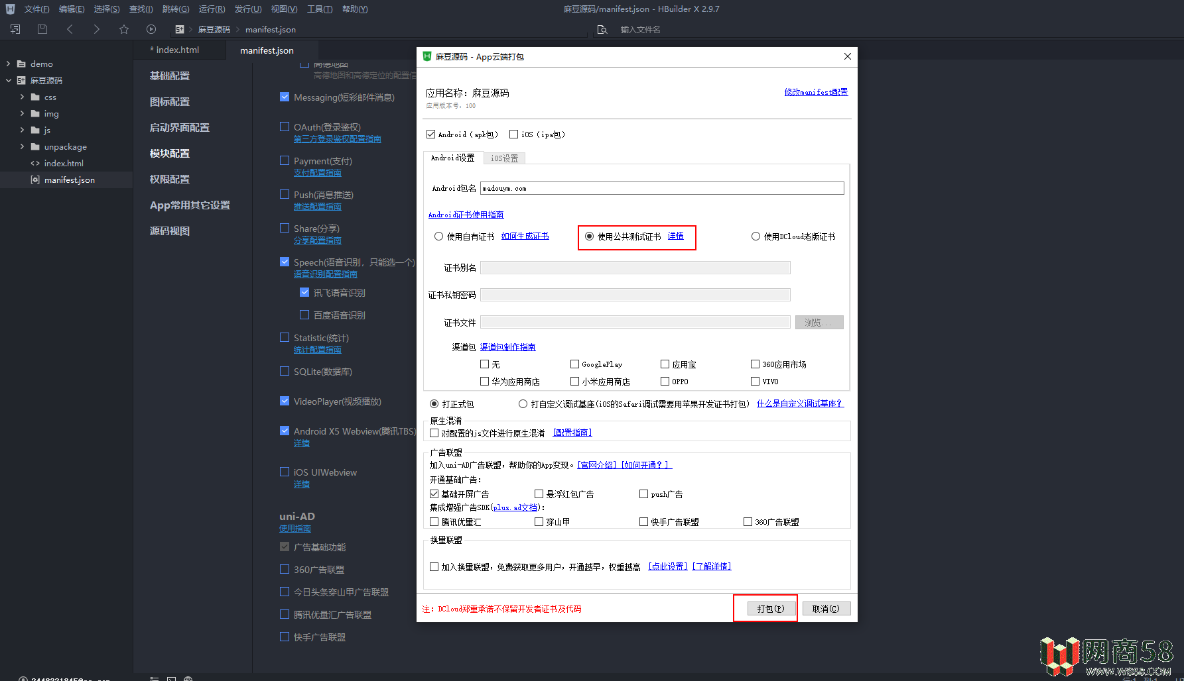Viewport: 1184px width, 681px height.
Task: Toggle the Android (apk包) checkbox
Action: click(430, 134)
